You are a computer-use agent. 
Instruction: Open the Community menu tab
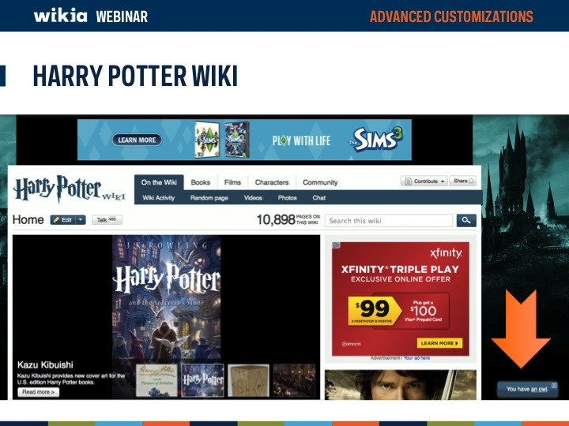tap(320, 182)
